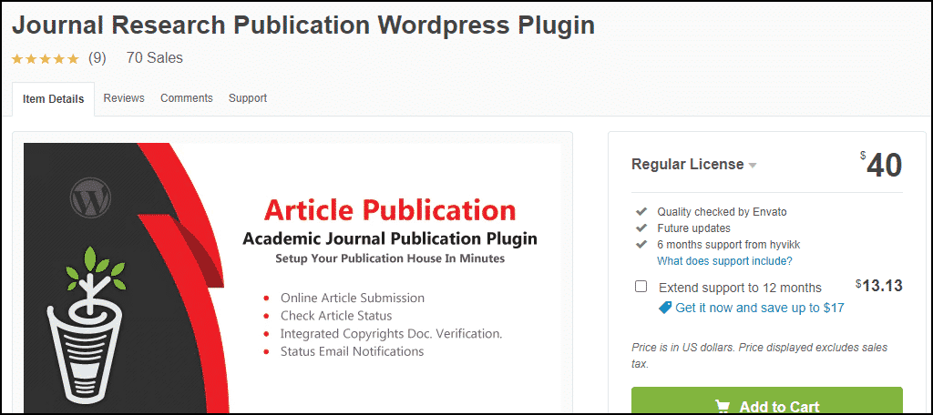The image size is (933, 415).
Task: Click checkmark next to Quality checked by Envato
Action: (x=641, y=212)
